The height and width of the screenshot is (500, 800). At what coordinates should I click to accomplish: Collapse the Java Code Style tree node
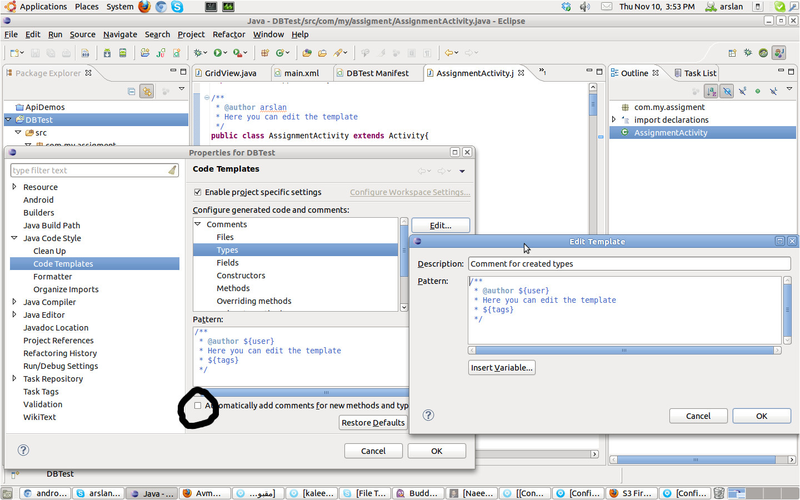(x=14, y=238)
